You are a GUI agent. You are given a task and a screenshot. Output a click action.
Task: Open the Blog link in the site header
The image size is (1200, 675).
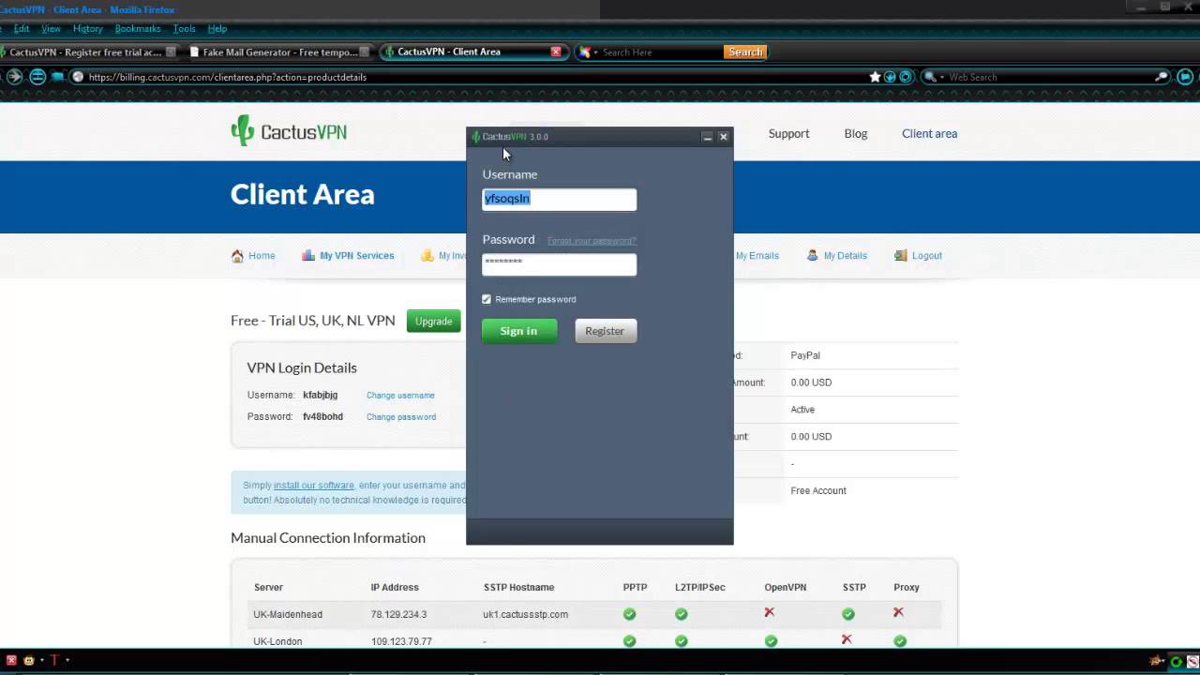click(856, 134)
